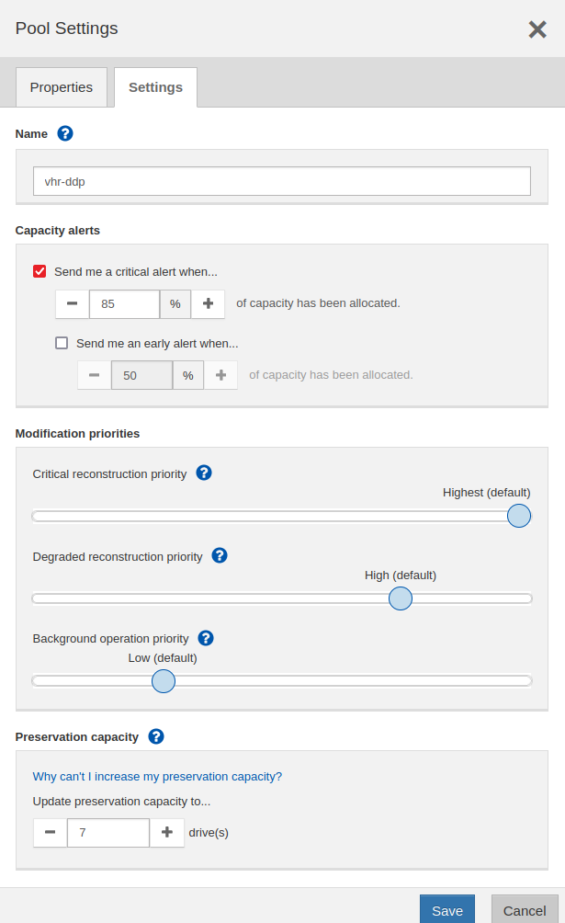Increase critical alert percentage with plus

point(208,303)
